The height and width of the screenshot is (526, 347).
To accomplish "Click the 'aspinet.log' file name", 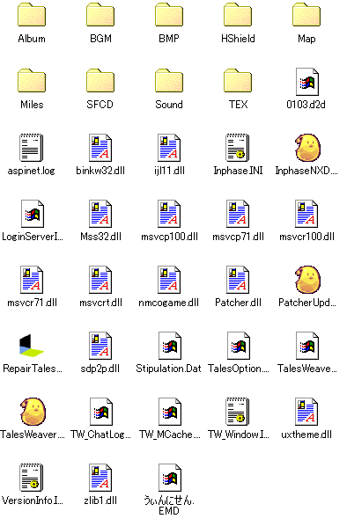I will 31,171.
